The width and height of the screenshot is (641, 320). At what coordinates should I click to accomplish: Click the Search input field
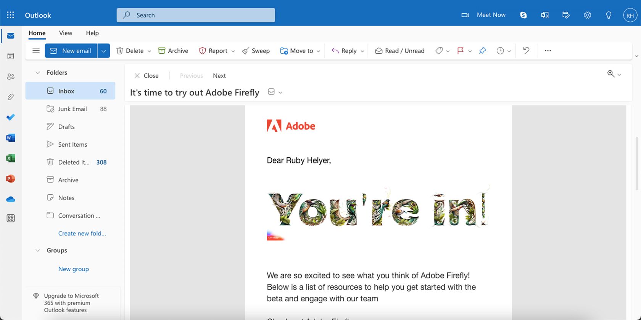pyautogui.click(x=196, y=15)
